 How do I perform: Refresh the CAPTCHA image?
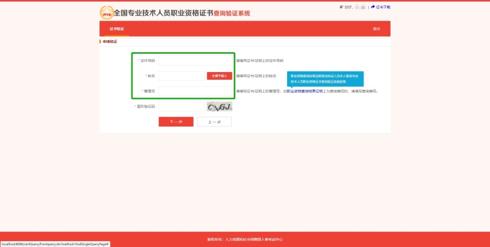pyautogui.click(x=219, y=106)
